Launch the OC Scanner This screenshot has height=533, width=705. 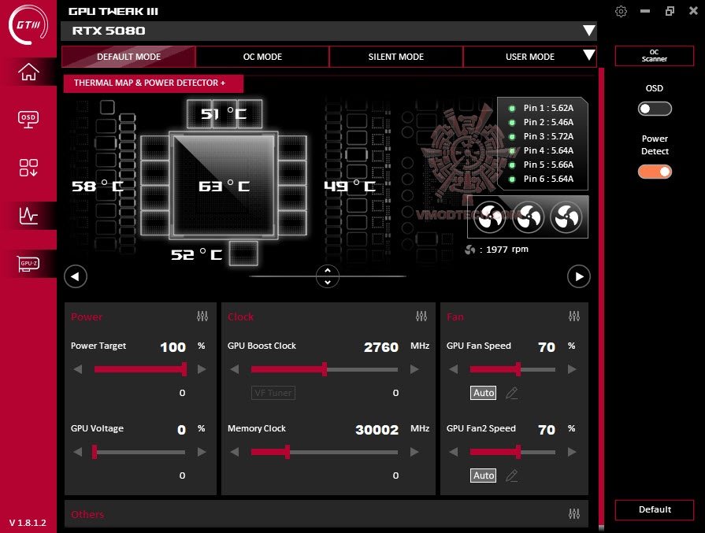point(655,56)
